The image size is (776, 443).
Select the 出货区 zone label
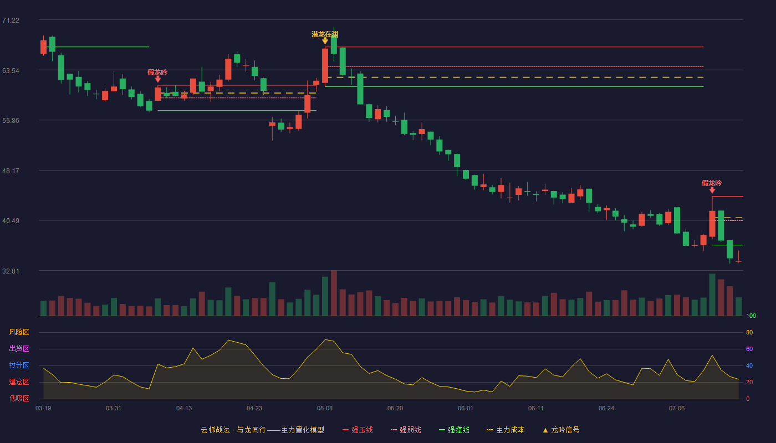tap(19, 349)
